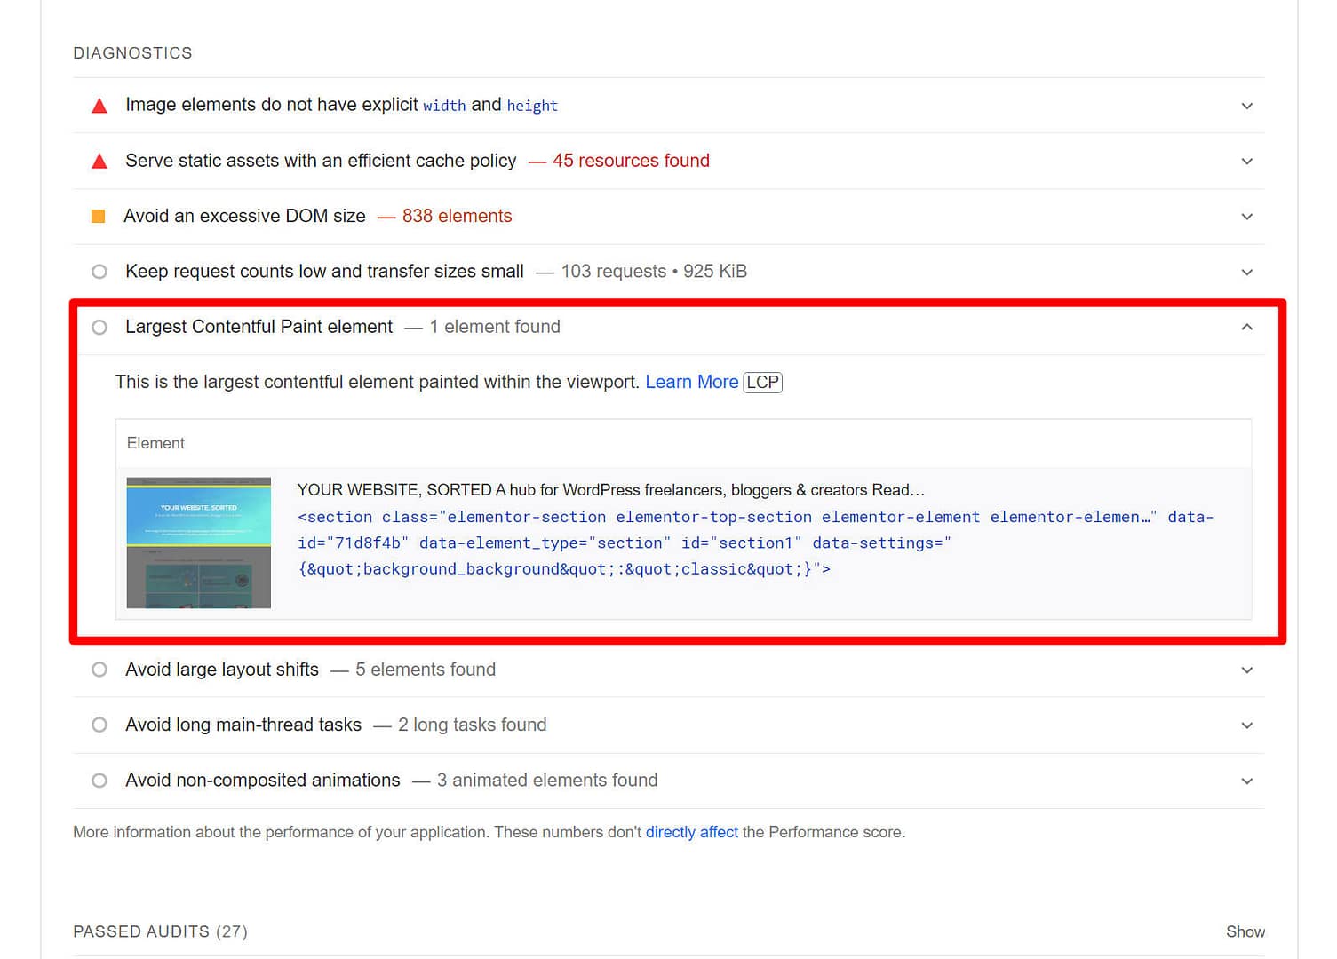This screenshot has width=1337, height=959.
Task: Collapse the Largest Contentful Paint element section
Action: click(x=1246, y=327)
